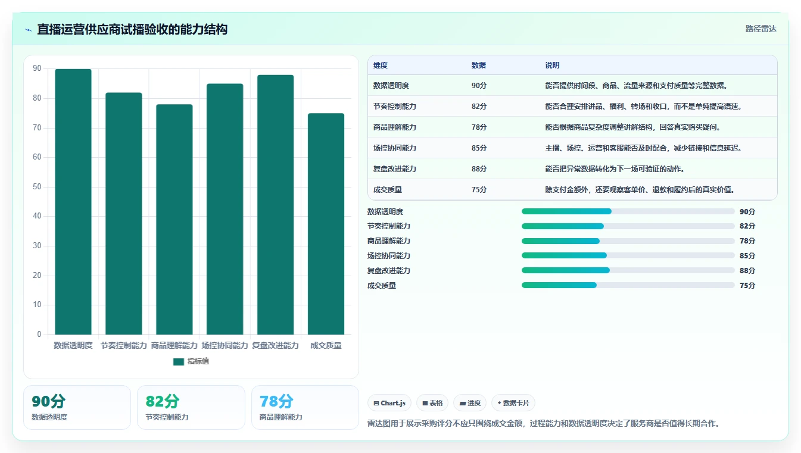Viewport: 801px width, 453px height.
Task: Click the 场控协同能力 bar in the chart
Action: tap(225, 209)
